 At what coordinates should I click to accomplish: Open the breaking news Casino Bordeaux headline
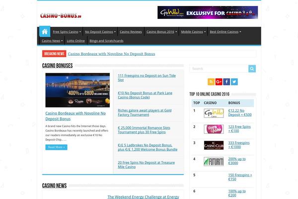(x=111, y=54)
